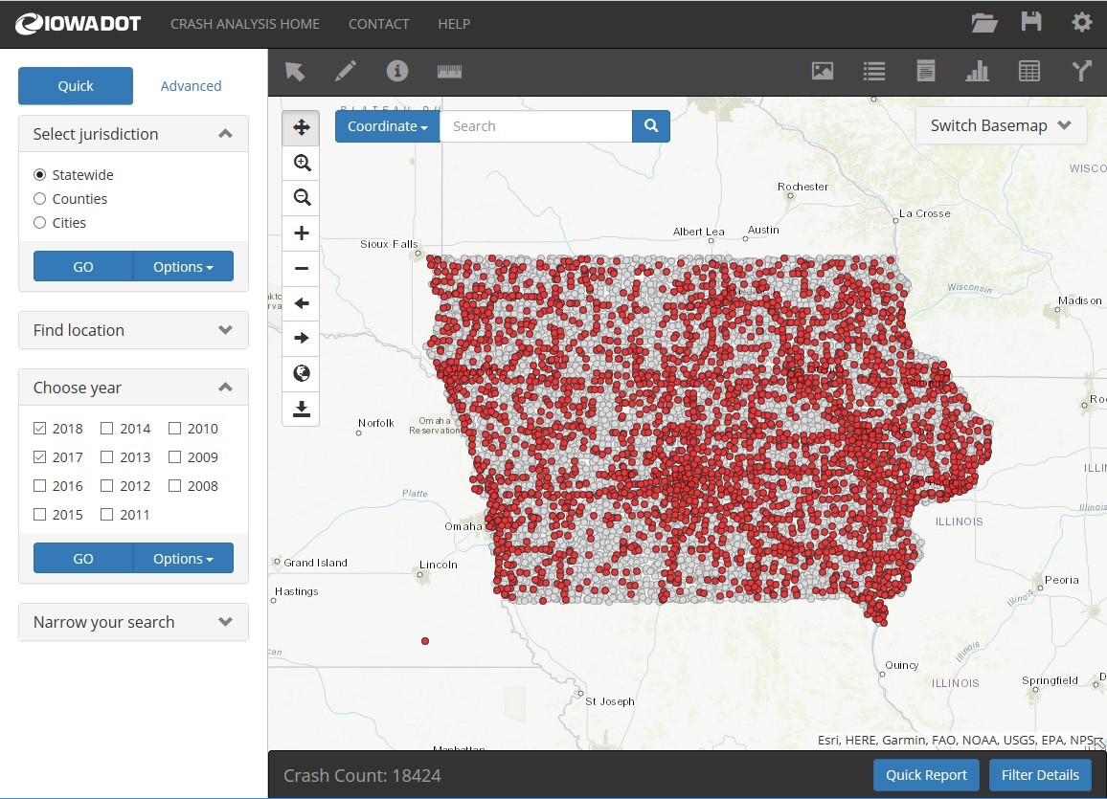Viewport: 1107px width, 799px height.
Task: Open the Filter Details button
Action: 1040,775
